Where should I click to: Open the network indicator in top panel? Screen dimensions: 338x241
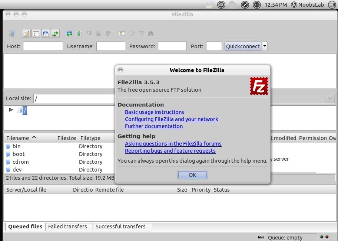click(245, 5)
